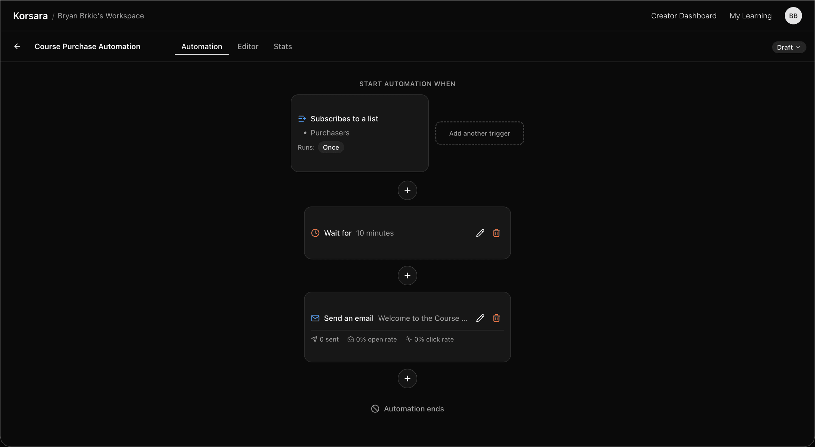Click the sent paper-plane icon
The image size is (815, 447).
(x=314, y=339)
